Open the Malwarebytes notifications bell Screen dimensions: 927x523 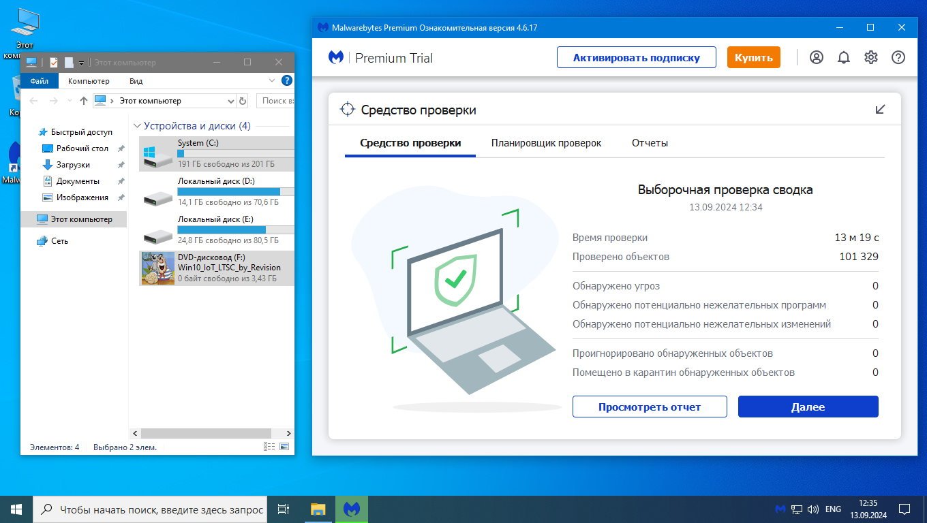(844, 57)
